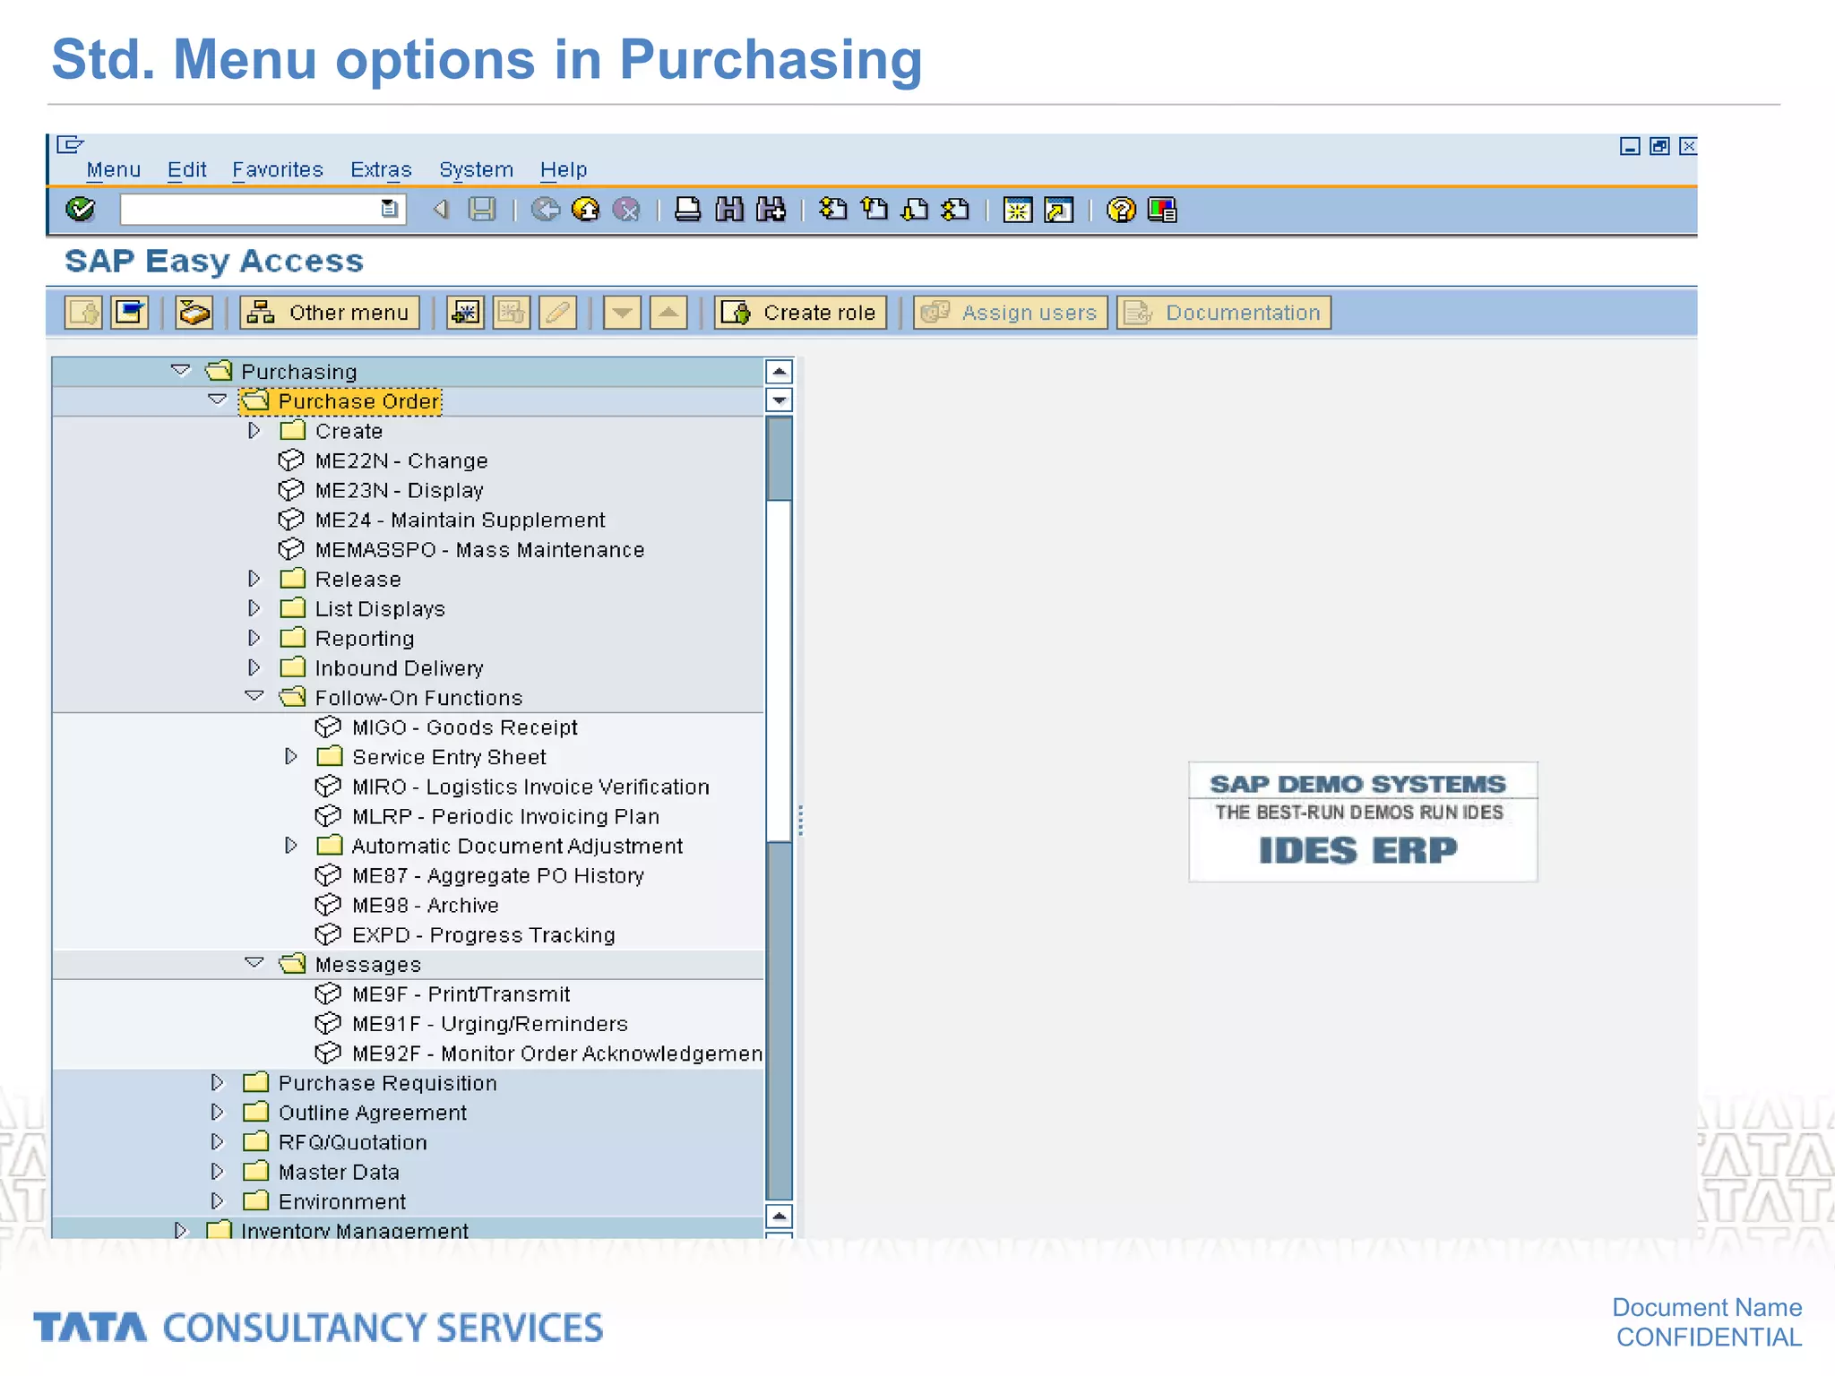This screenshot has height=1376, width=1835.
Task: Click the Print icon
Action: 687,210
